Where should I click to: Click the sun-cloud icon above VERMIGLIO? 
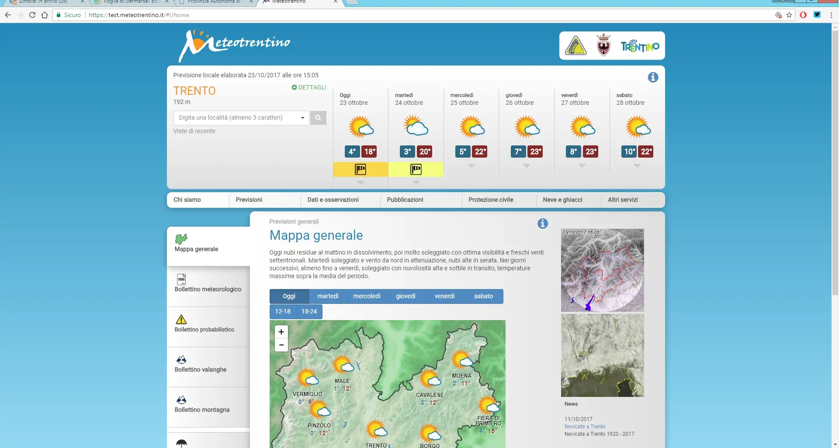(x=308, y=378)
